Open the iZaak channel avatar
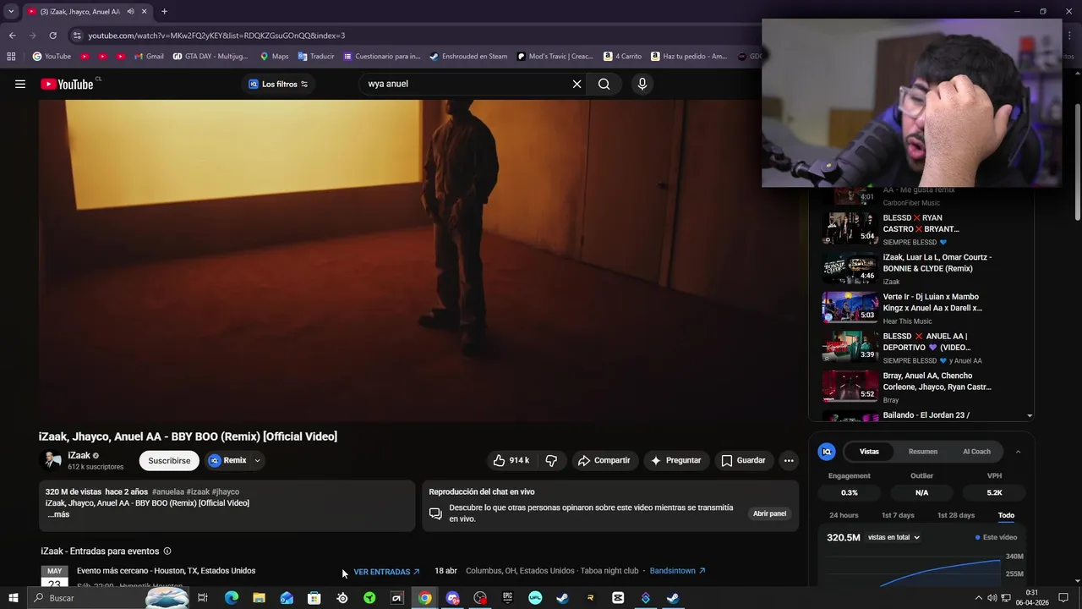 tap(52, 460)
